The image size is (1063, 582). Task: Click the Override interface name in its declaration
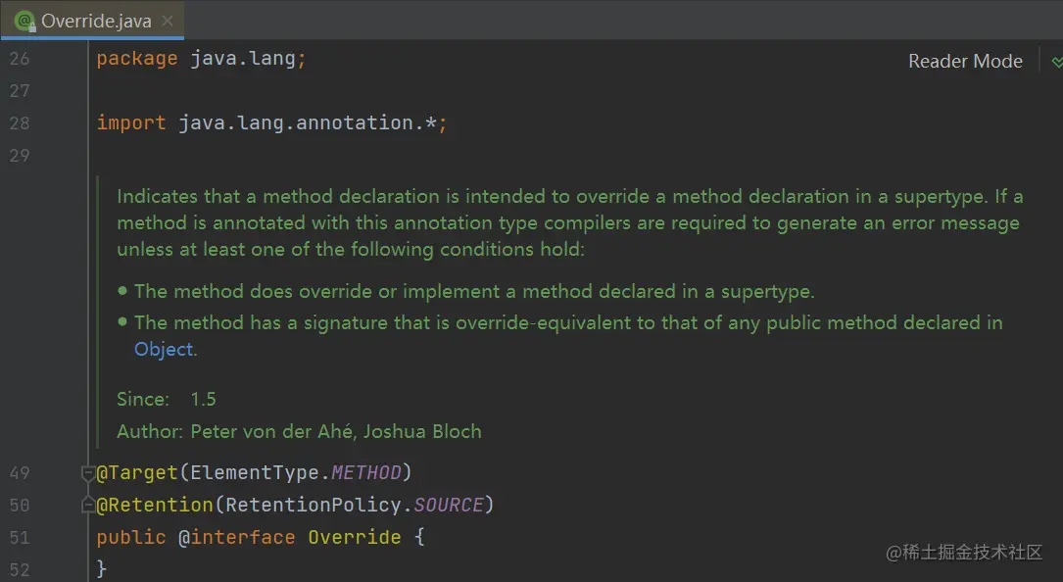[355, 537]
